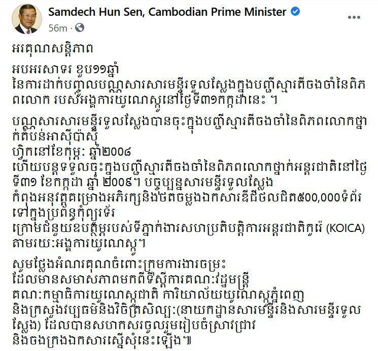Click the post heading អរគុណសន្តិភាព

[x=52, y=49]
